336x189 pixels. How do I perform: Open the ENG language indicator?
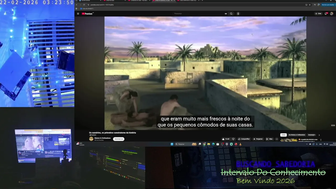pos(321,144)
